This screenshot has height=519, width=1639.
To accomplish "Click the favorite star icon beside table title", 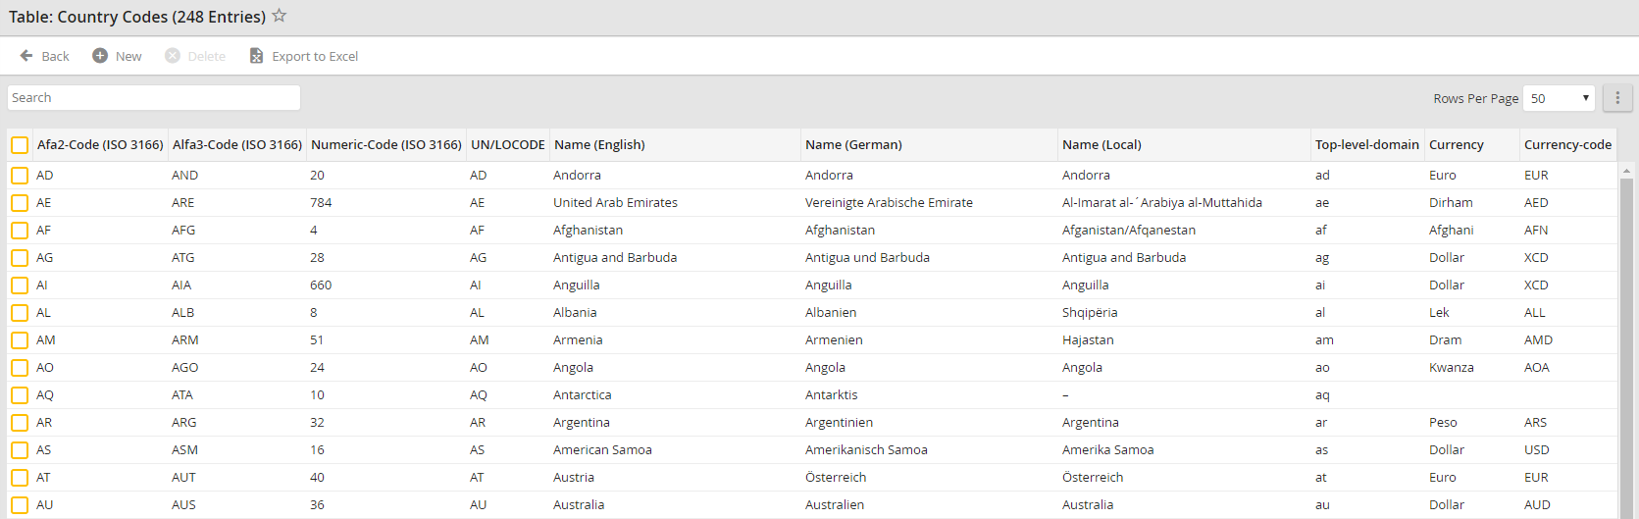I will click(280, 16).
